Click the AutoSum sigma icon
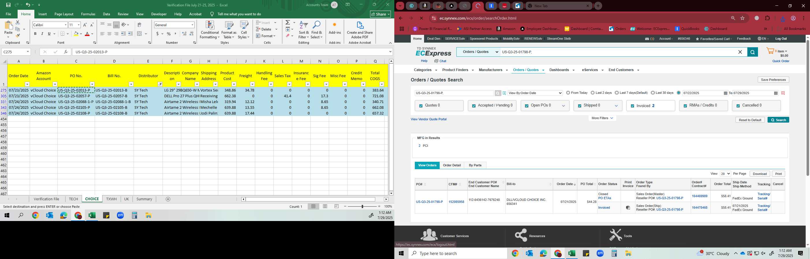 point(288,22)
